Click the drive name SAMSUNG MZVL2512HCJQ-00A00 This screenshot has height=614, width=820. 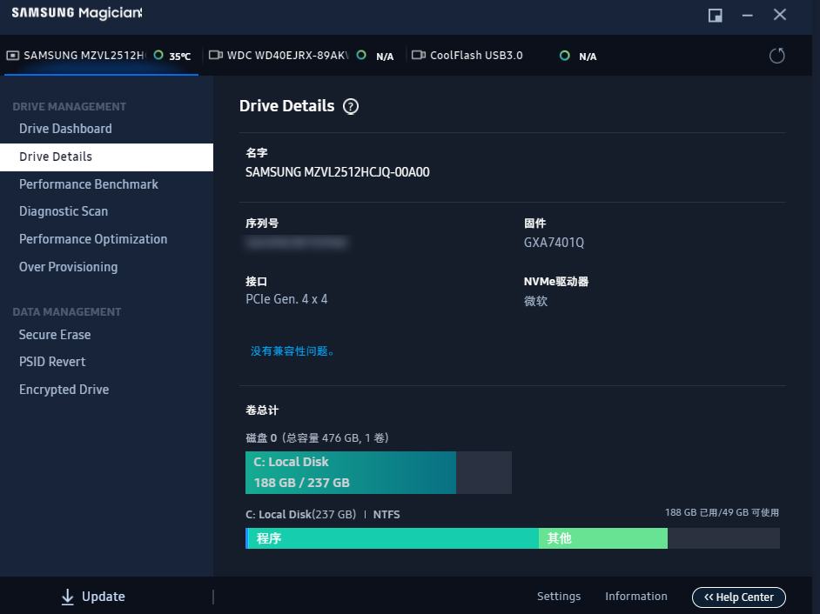point(337,172)
